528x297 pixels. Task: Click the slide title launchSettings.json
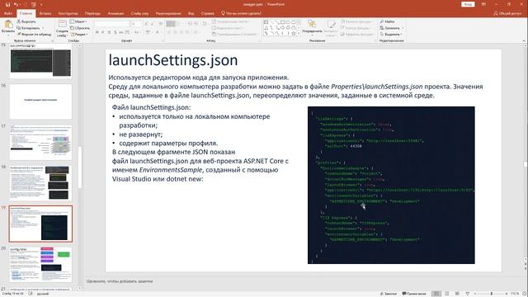(173, 60)
